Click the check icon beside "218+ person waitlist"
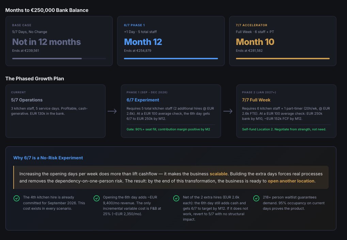Image resolution: width=347 pixels, height=240 pixels. click(256, 198)
